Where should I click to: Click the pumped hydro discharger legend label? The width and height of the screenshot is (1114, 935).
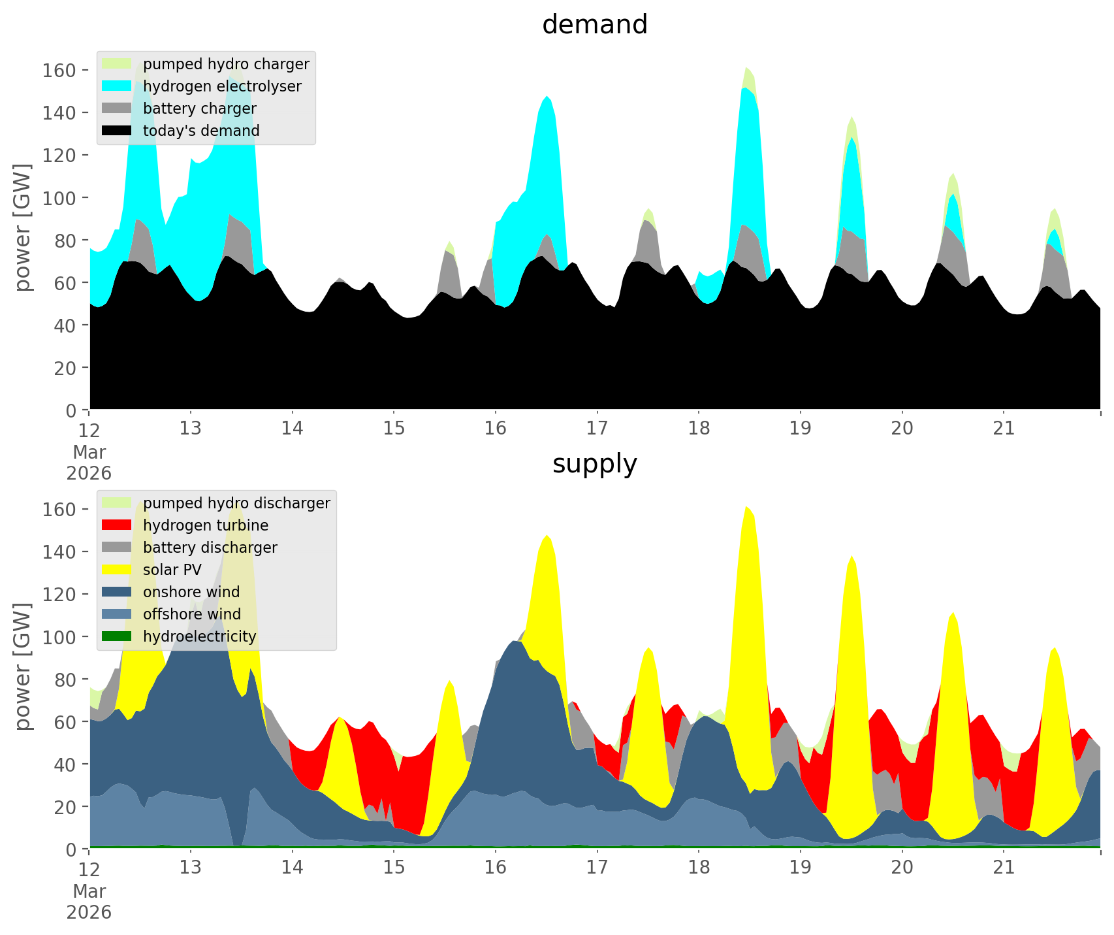click(236, 503)
